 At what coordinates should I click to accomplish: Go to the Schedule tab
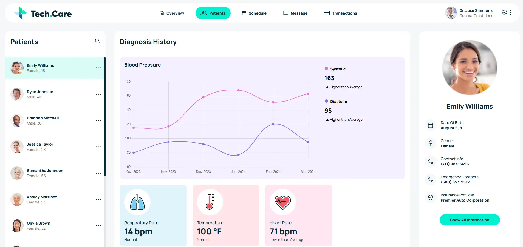pos(254,13)
